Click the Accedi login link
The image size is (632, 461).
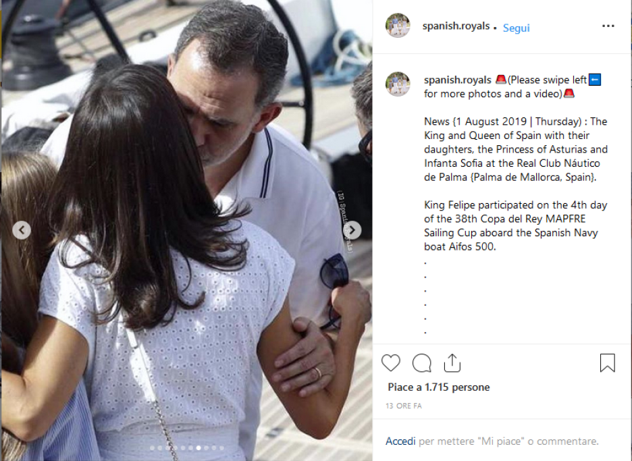[400, 441]
